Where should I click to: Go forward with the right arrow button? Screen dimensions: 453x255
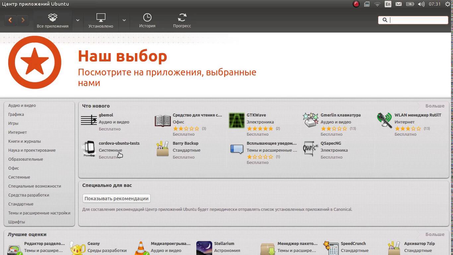click(x=23, y=20)
